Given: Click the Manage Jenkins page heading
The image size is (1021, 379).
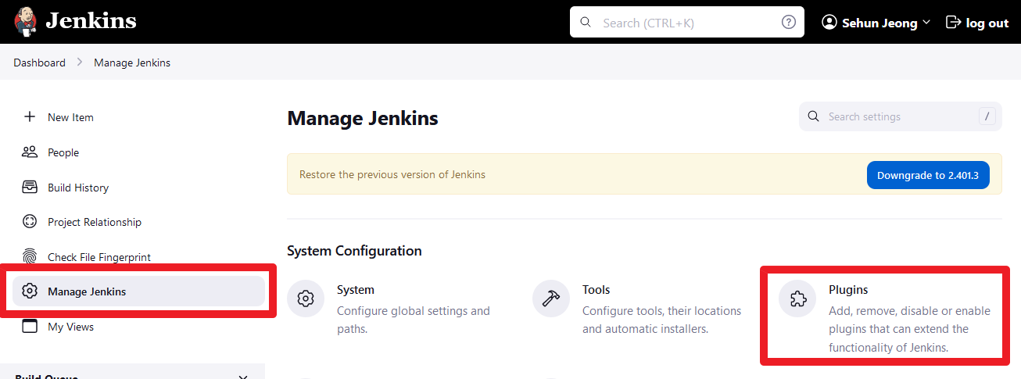Looking at the screenshot, I should 363,118.
